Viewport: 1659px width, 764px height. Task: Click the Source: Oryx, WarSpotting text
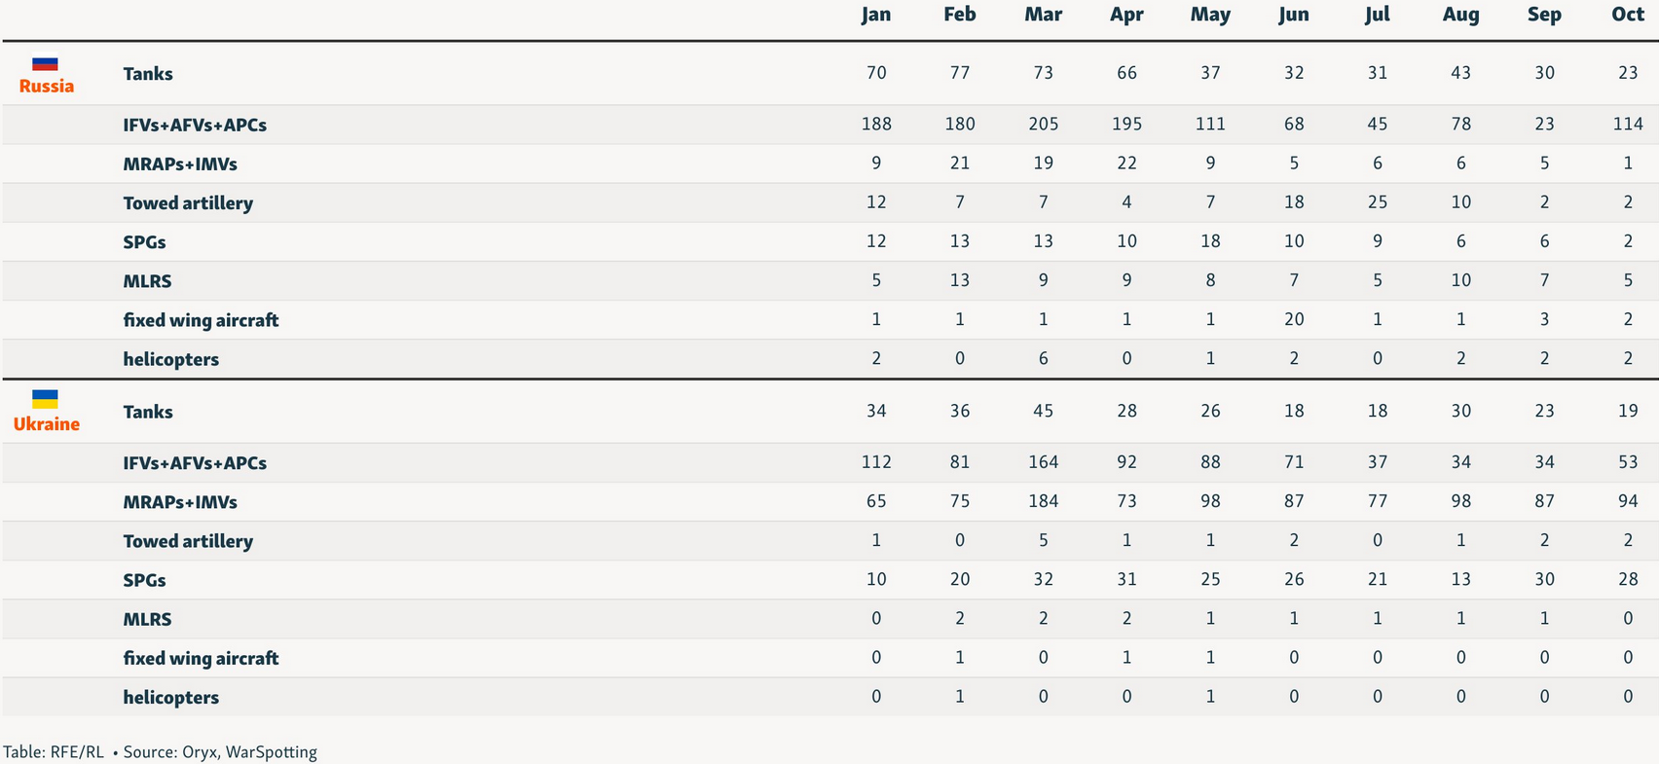coord(220,752)
